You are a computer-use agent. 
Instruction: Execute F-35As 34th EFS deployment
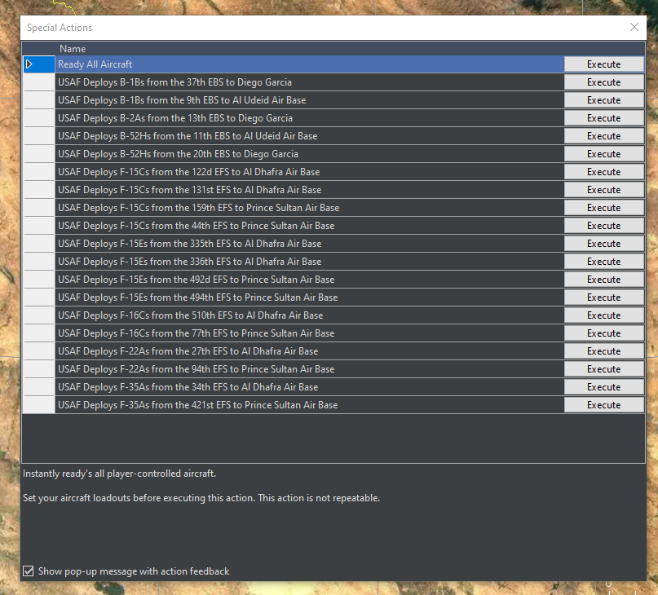tap(603, 387)
